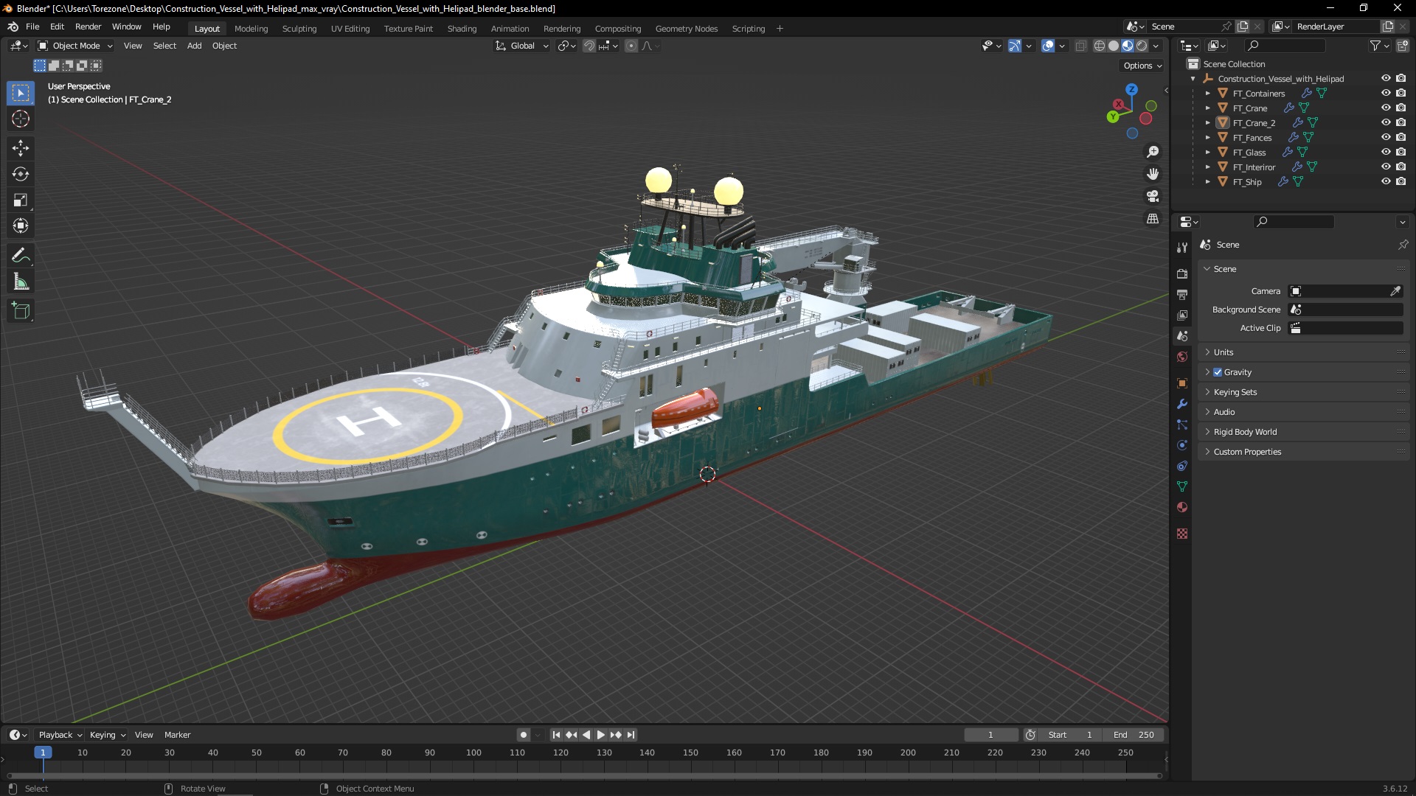Expand the FT_Ship tree item
1416x796 pixels.
[x=1207, y=182]
